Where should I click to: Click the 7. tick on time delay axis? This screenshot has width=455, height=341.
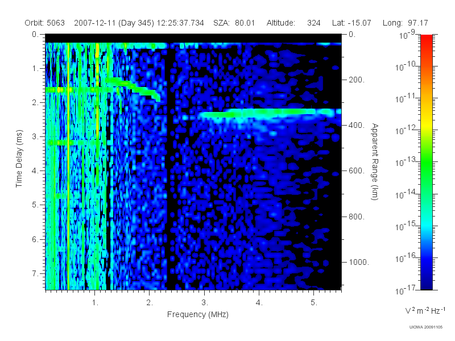35,273
